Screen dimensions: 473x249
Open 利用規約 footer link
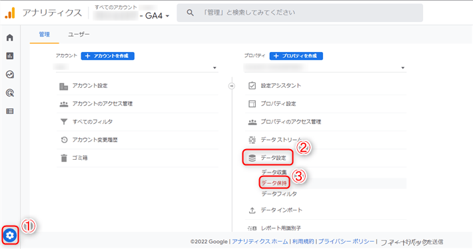point(303,242)
